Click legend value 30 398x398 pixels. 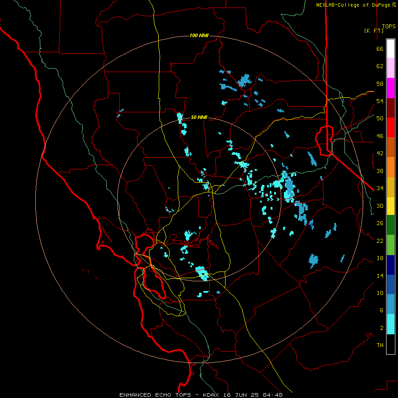point(380,206)
